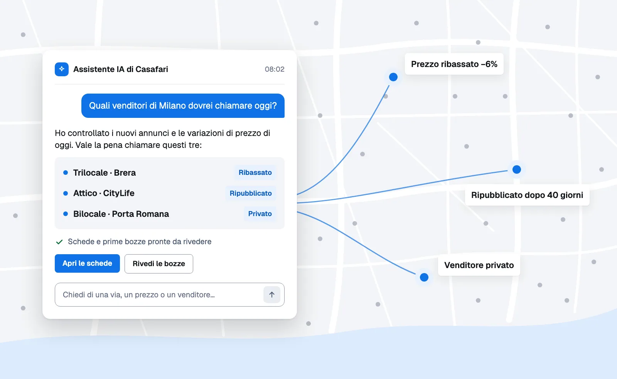Click the Assistente IA di Casafari title

[x=121, y=69]
